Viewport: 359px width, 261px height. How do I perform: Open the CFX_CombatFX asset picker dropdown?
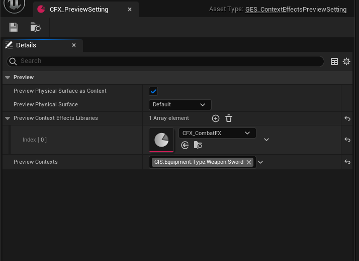click(x=217, y=133)
